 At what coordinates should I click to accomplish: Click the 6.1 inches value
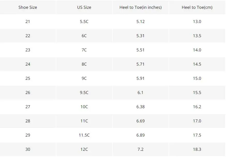140,92
